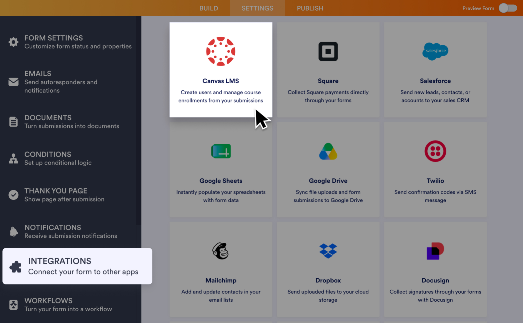Click the Square logo icon

328,51
